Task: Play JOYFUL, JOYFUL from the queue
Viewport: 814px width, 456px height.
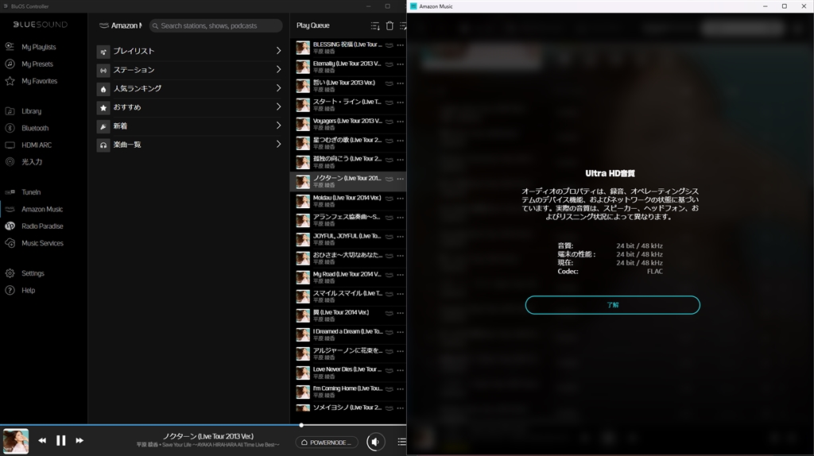Action: (x=348, y=238)
